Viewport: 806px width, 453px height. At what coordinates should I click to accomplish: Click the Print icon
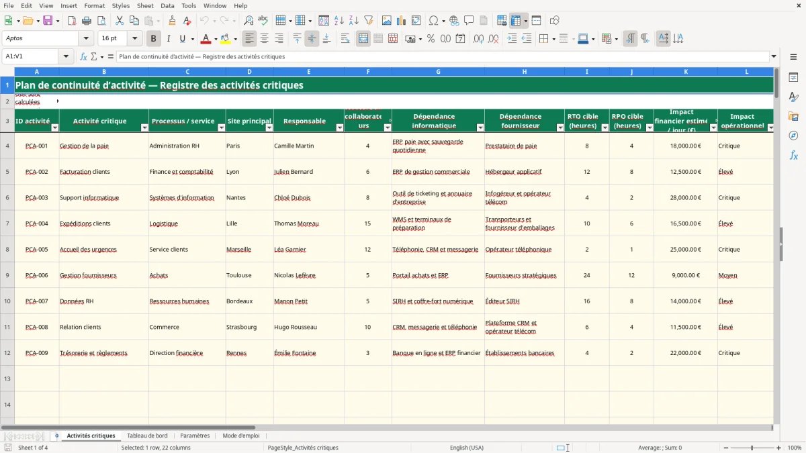(87, 21)
